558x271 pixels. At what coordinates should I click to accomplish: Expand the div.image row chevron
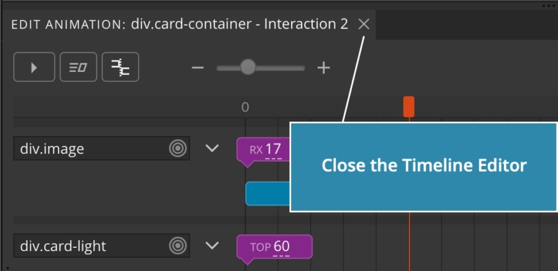click(x=212, y=148)
